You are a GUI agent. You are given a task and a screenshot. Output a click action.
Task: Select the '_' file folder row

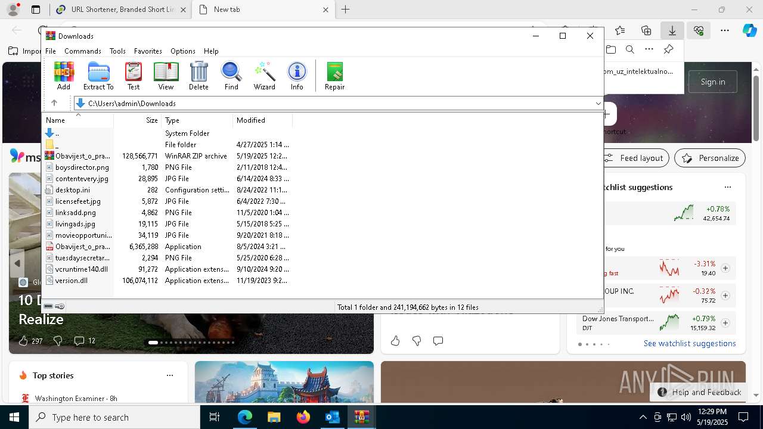click(168, 145)
